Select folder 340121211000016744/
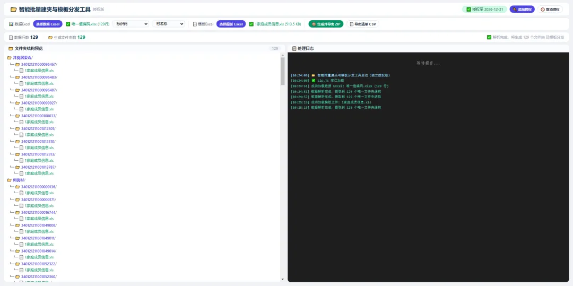The height and width of the screenshot is (286, 573). (39, 212)
